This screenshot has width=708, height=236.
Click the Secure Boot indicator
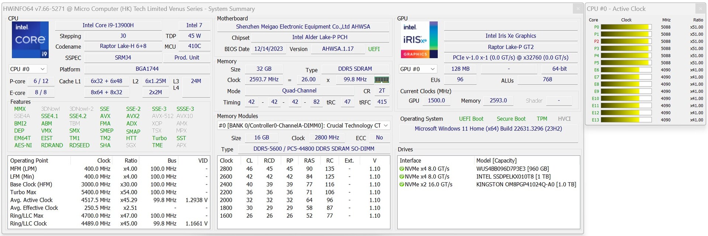point(511,119)
